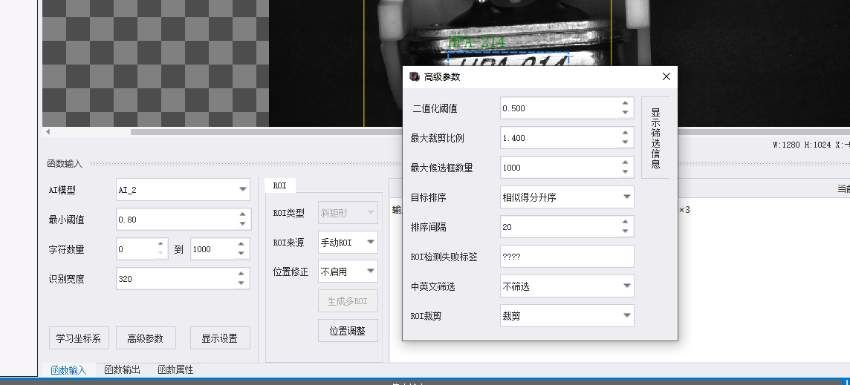Decrease 排序间隔 using the down arrow

(625, 231)
